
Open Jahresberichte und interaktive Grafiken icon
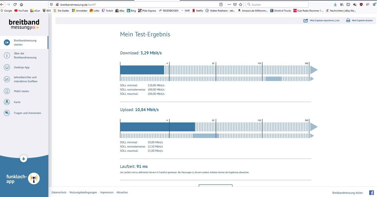pyautogui.click(x=7, y=79)
